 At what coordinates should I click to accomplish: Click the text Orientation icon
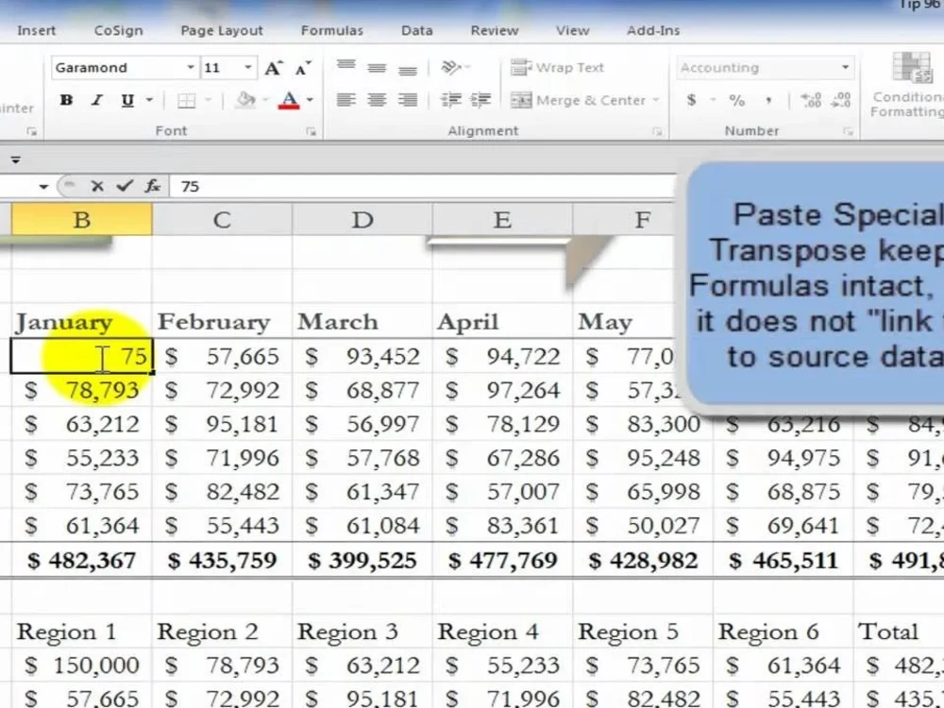[451, 67]
